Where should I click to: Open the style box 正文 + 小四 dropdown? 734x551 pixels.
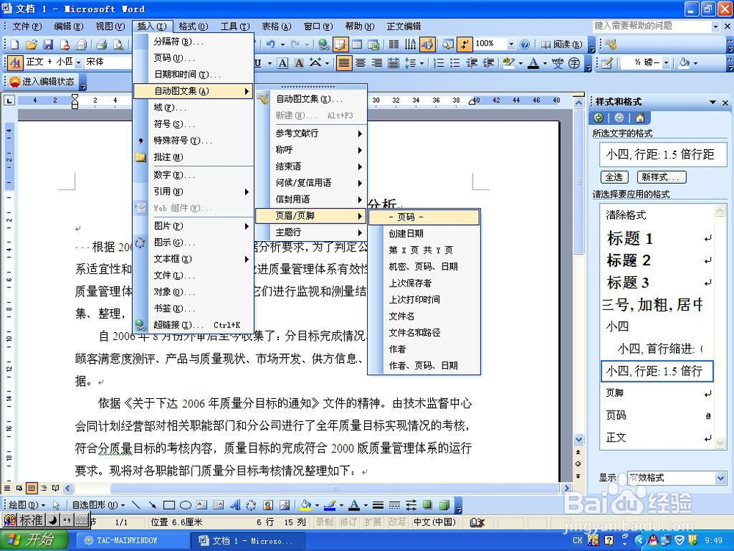pyautogui.click(x=79, y=62)
